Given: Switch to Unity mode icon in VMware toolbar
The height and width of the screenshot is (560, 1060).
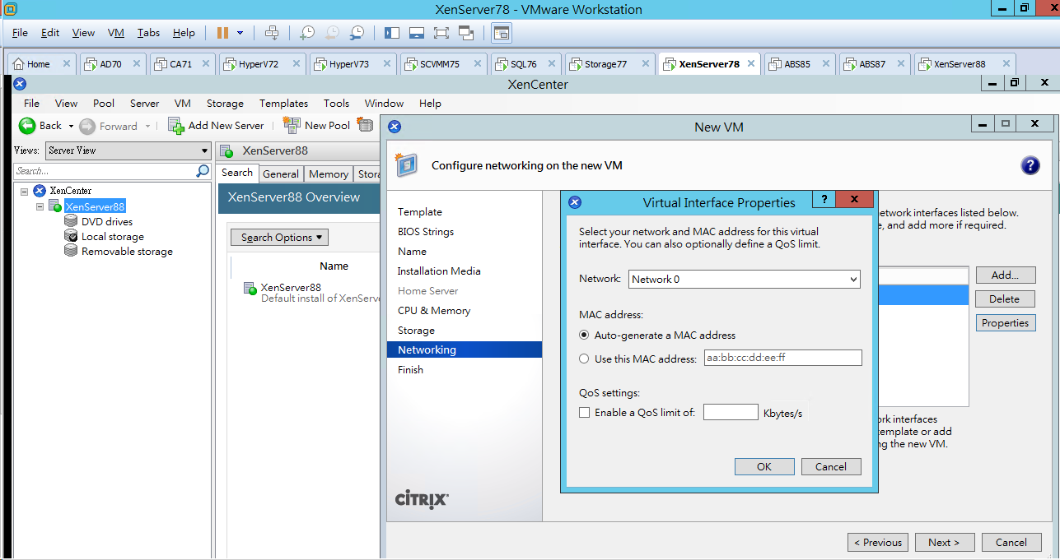Looking at the screenshot, I should (466, 33).
